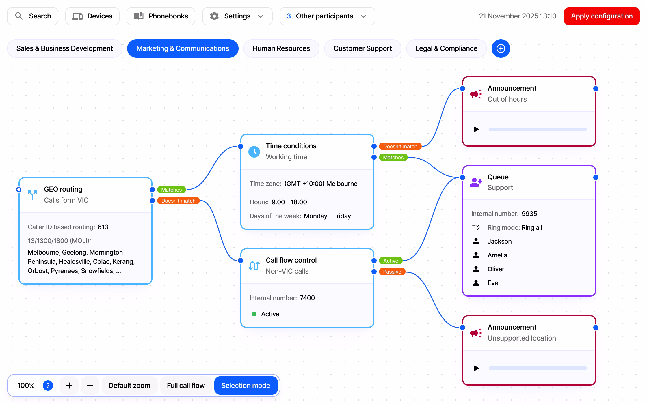Add a new department tab with plus circle
This screenshot has height=404, width=647.
click(x=501, y=48)
